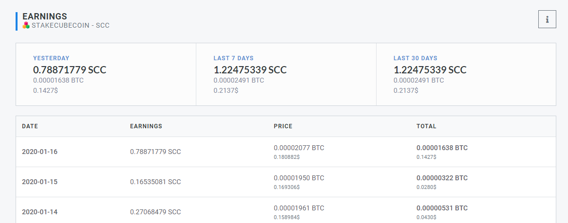Image resolution: width=568 pixels, height=223 pixels.
Task: Click the 0.78871779 SCC table earnings value
Action: click(155, 152)
